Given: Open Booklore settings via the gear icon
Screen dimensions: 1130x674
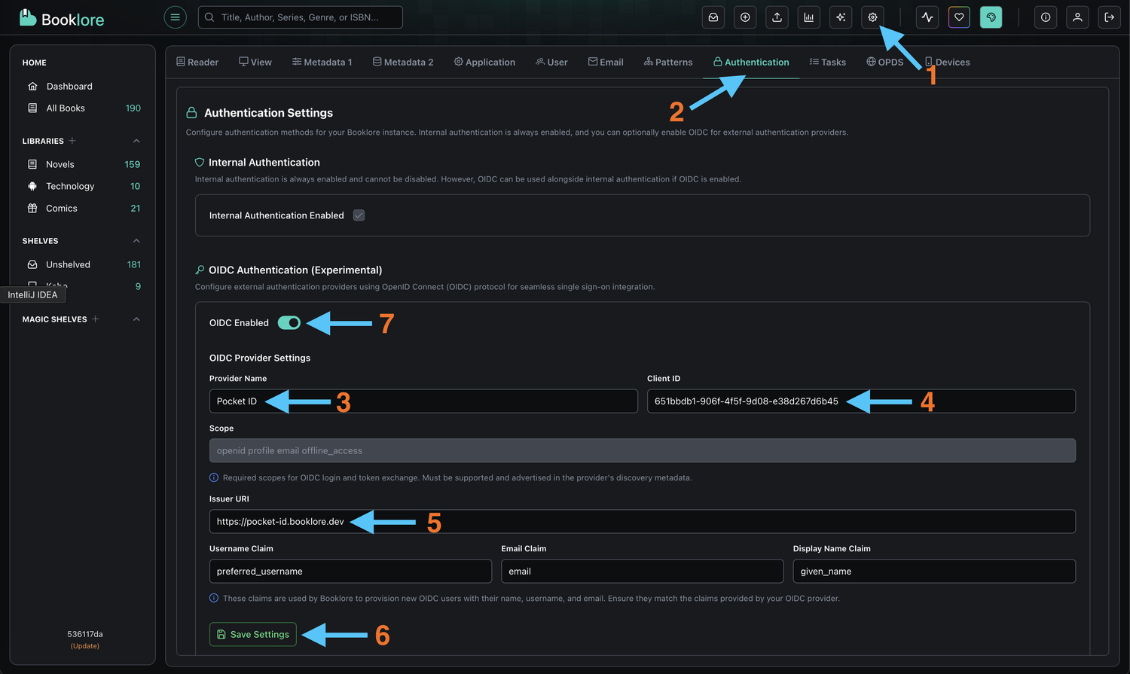Looking at the screenshot, I should tap(872, 17).
